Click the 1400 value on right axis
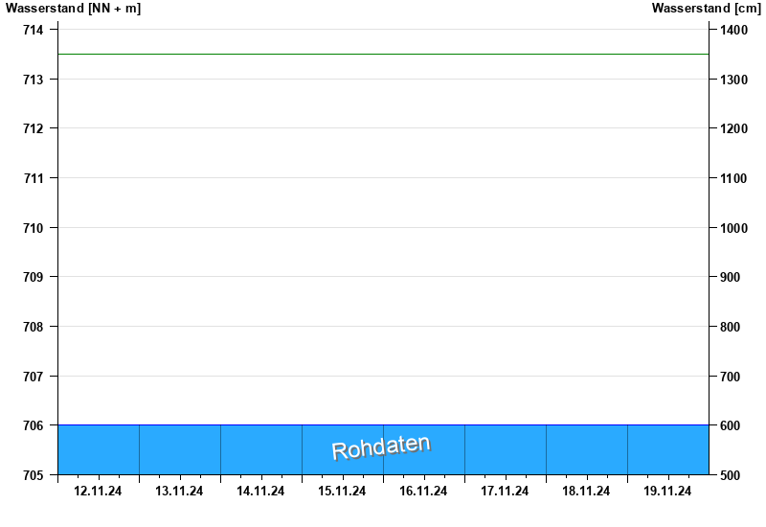Image resolution: width=766 pixels, height=527 pixels. [734, 30]
